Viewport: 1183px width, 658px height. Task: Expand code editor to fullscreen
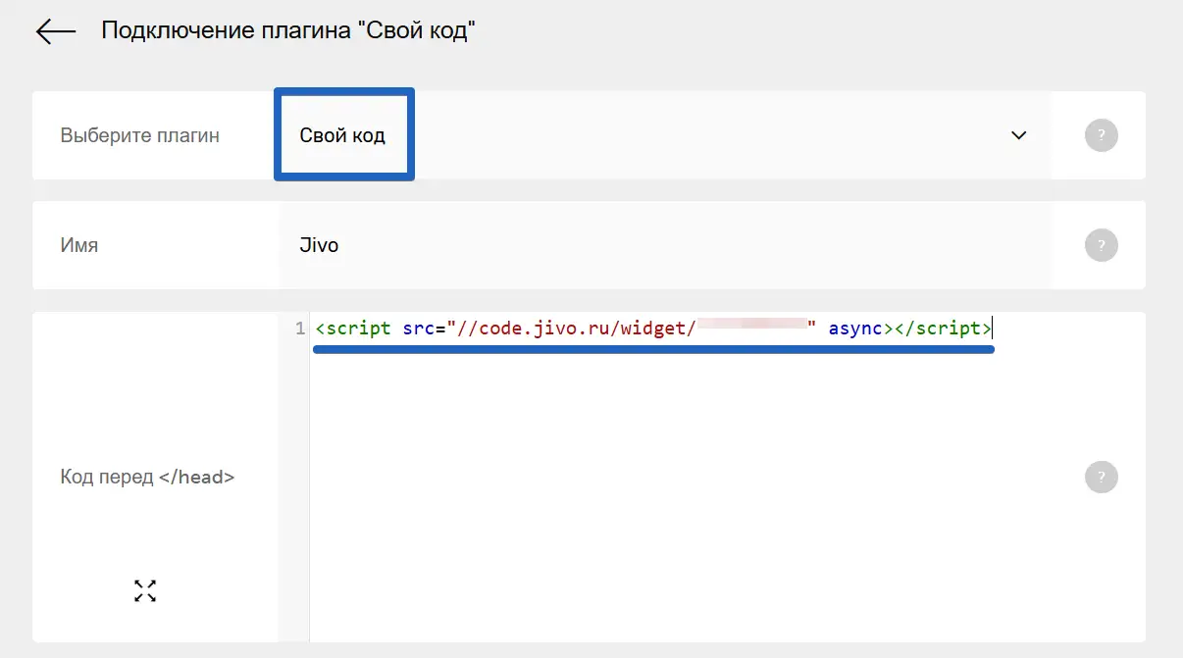click(x=145, y=590)
